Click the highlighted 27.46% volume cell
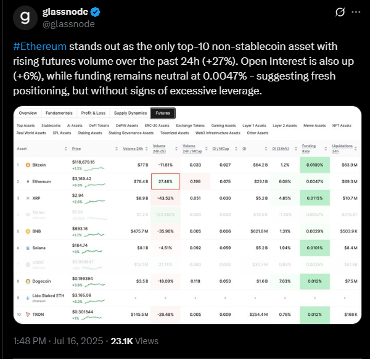Screen dimensions: 370x359 (165, 181)
